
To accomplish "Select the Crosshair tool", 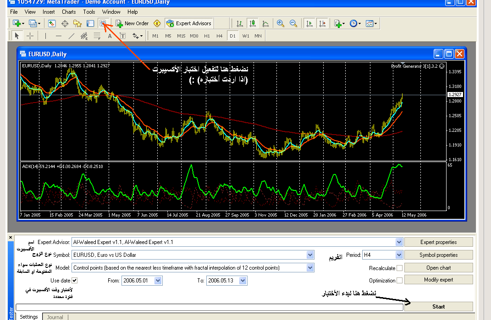I will tap(30, 36).
